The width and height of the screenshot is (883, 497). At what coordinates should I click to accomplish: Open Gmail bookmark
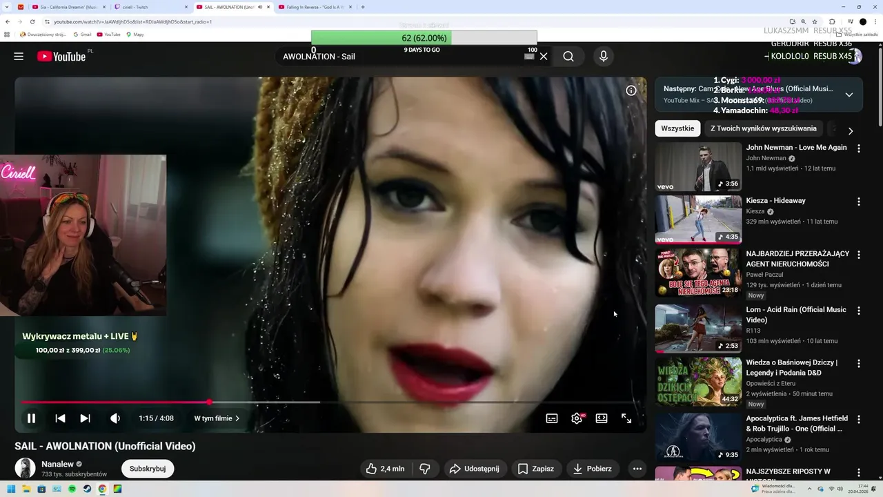(x=82, y=35)
